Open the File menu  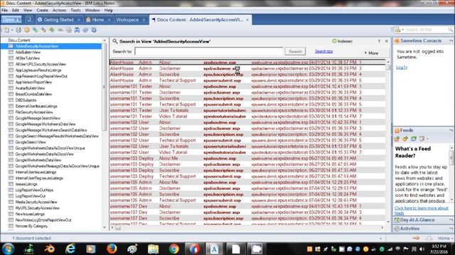(5, 10)
